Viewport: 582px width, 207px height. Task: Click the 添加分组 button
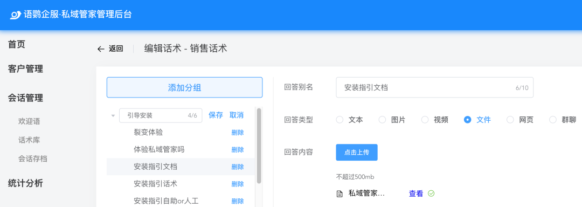click(x=184, y=87)
